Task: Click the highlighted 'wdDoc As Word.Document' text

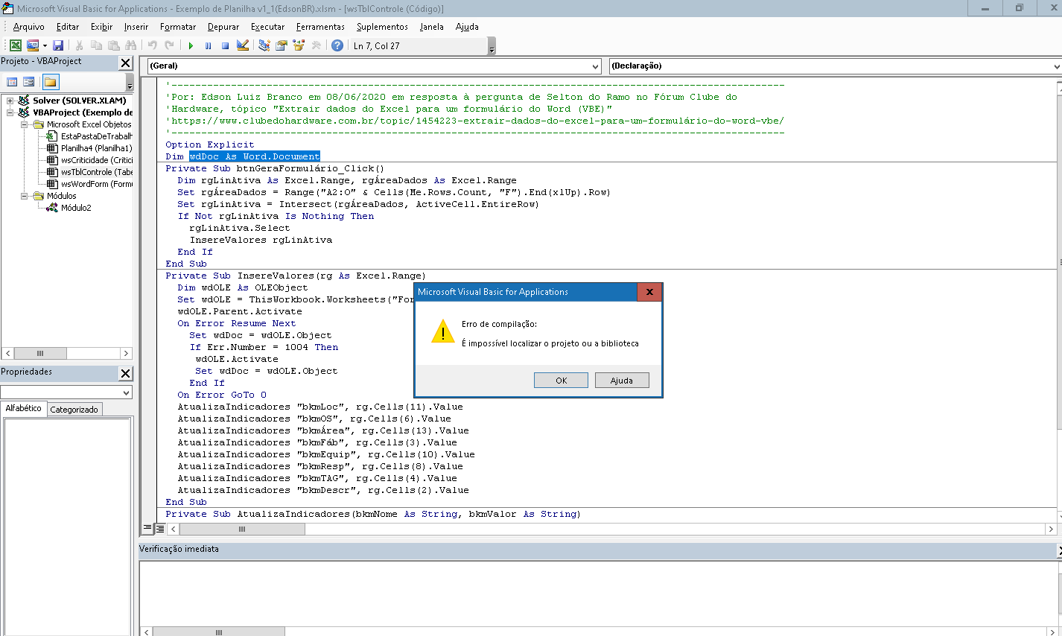Action: coord(255,156)
